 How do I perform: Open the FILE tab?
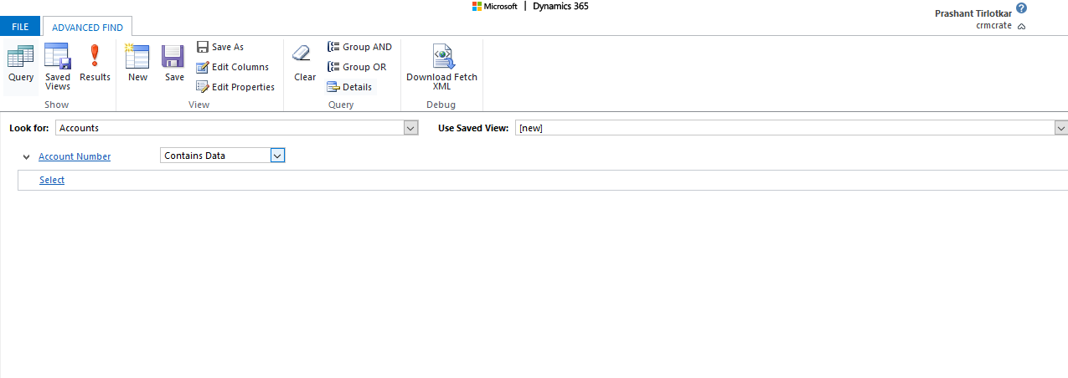[20, 27]
